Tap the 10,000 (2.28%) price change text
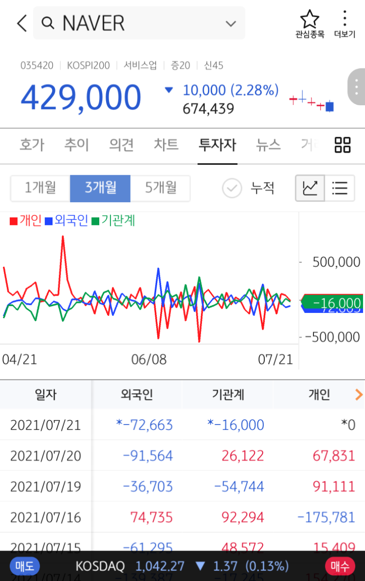 230,90
